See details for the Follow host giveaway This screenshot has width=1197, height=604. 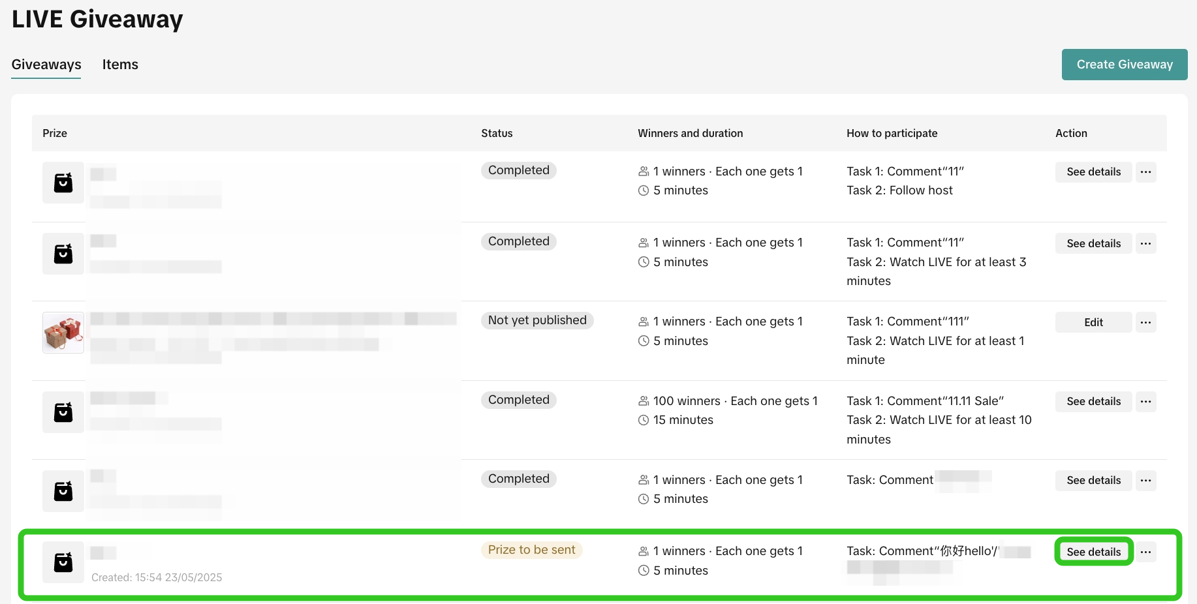1093,172
